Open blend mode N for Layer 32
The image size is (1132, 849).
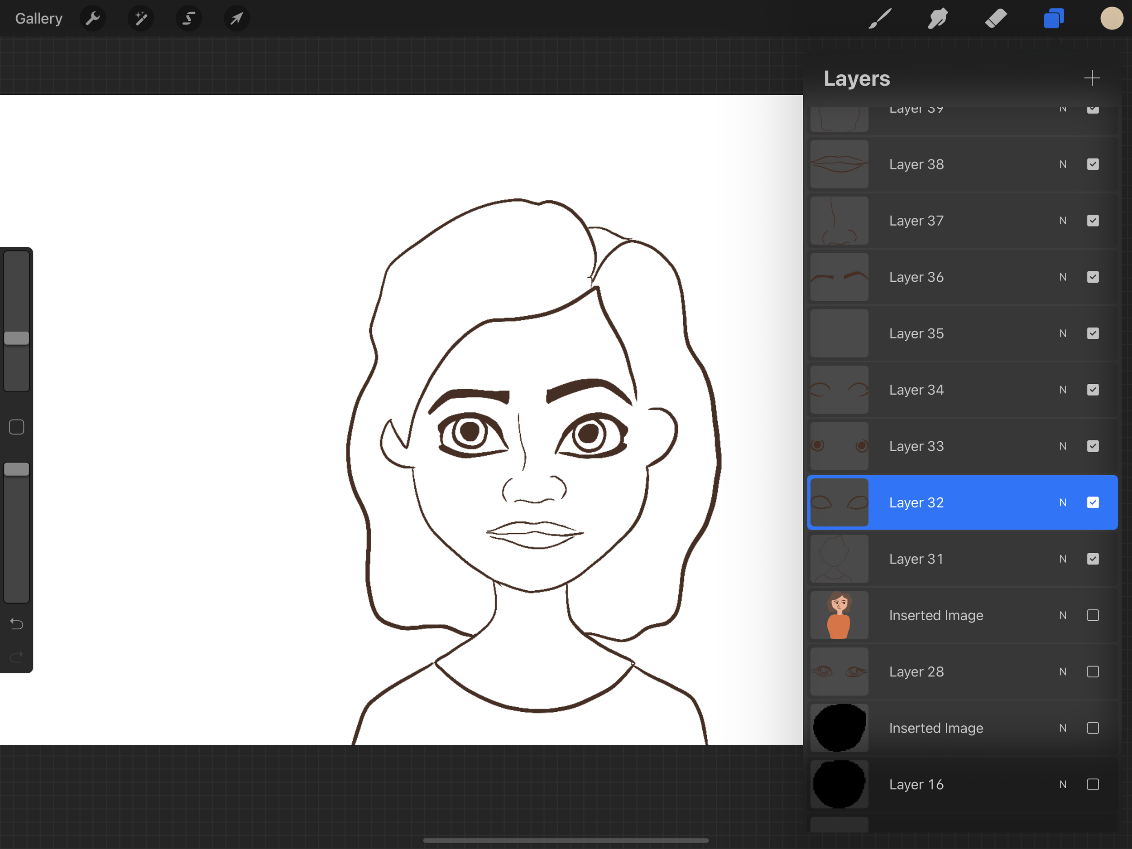pyautogui.click(x=1062, y=502)
